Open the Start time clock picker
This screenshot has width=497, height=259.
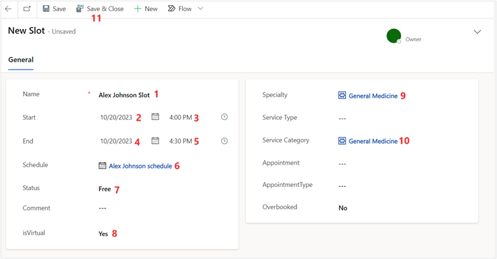[x=224, y=117]
